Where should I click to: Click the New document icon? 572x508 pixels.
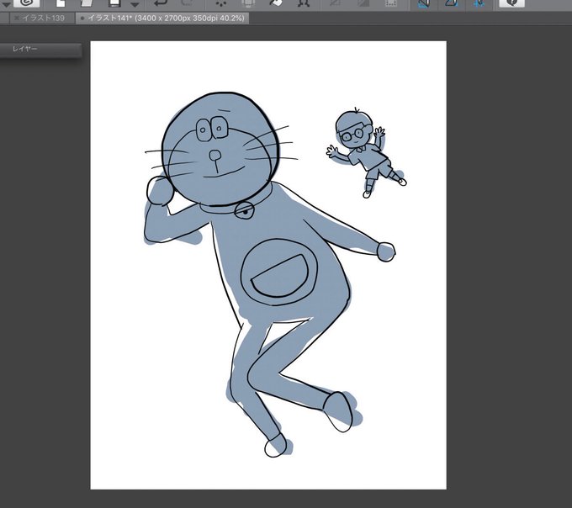61,3
